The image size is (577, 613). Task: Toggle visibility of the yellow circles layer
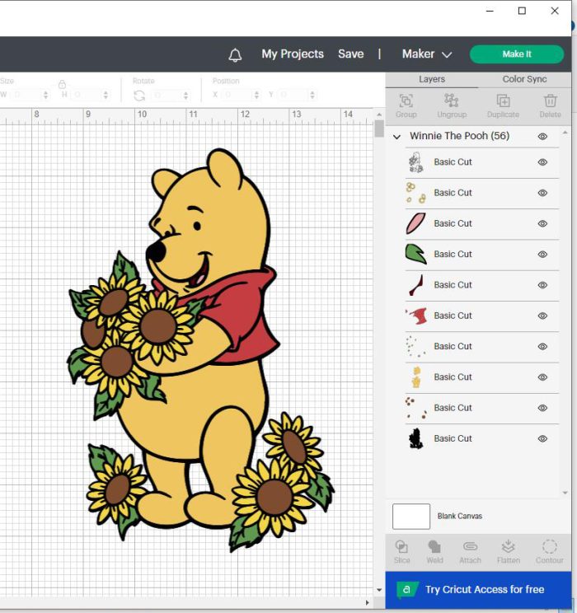542,193
